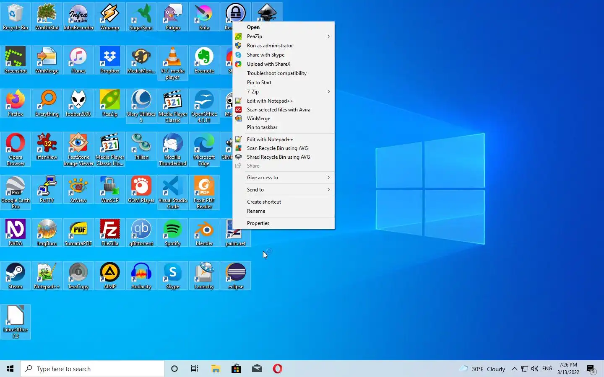Screen dimensions: 604x377
Task: Select the iTunes desktop icon
Action: [x=78, y=60]
